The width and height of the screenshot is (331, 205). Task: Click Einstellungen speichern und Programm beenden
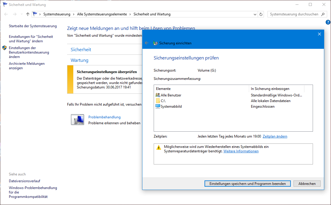247,184
